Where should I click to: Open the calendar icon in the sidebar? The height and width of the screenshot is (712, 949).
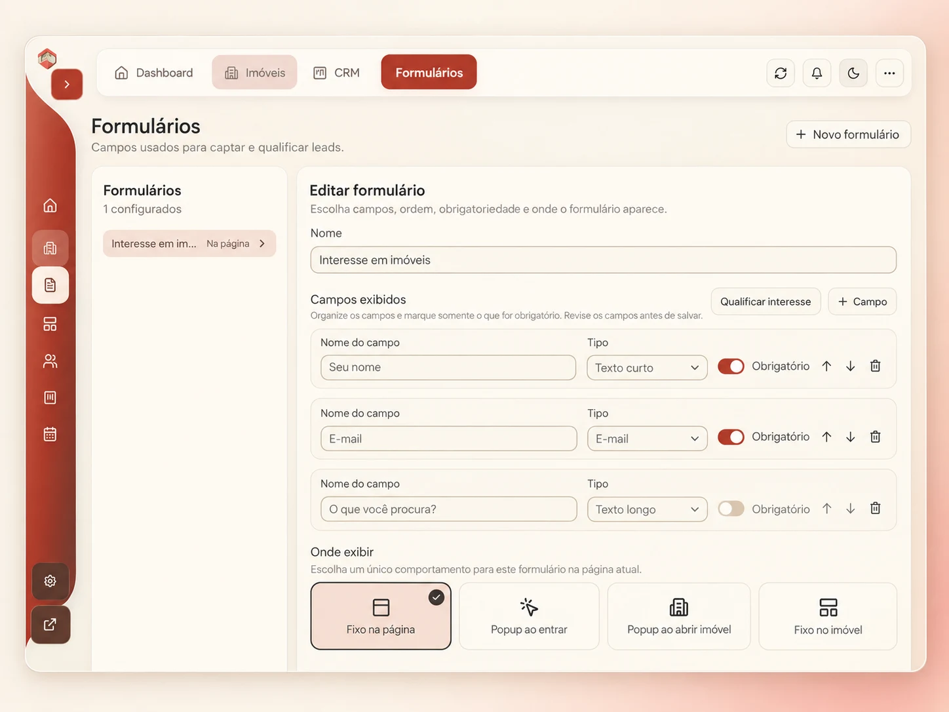[x=50, y=434]
